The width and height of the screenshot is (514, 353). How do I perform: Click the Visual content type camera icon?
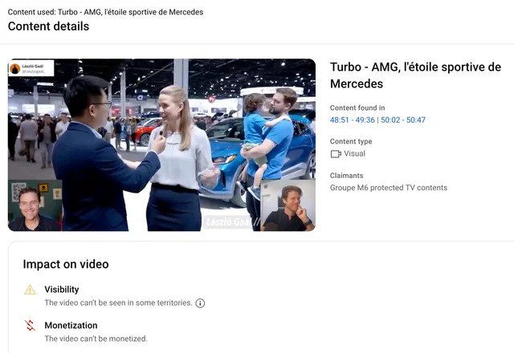coord(336,154)
